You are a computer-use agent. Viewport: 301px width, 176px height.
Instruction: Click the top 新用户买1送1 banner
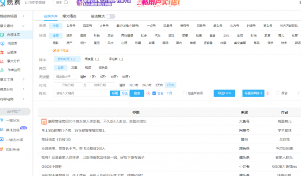[158, 3]
